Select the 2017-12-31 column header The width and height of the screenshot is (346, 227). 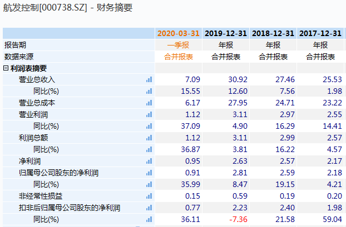point(320,33)
